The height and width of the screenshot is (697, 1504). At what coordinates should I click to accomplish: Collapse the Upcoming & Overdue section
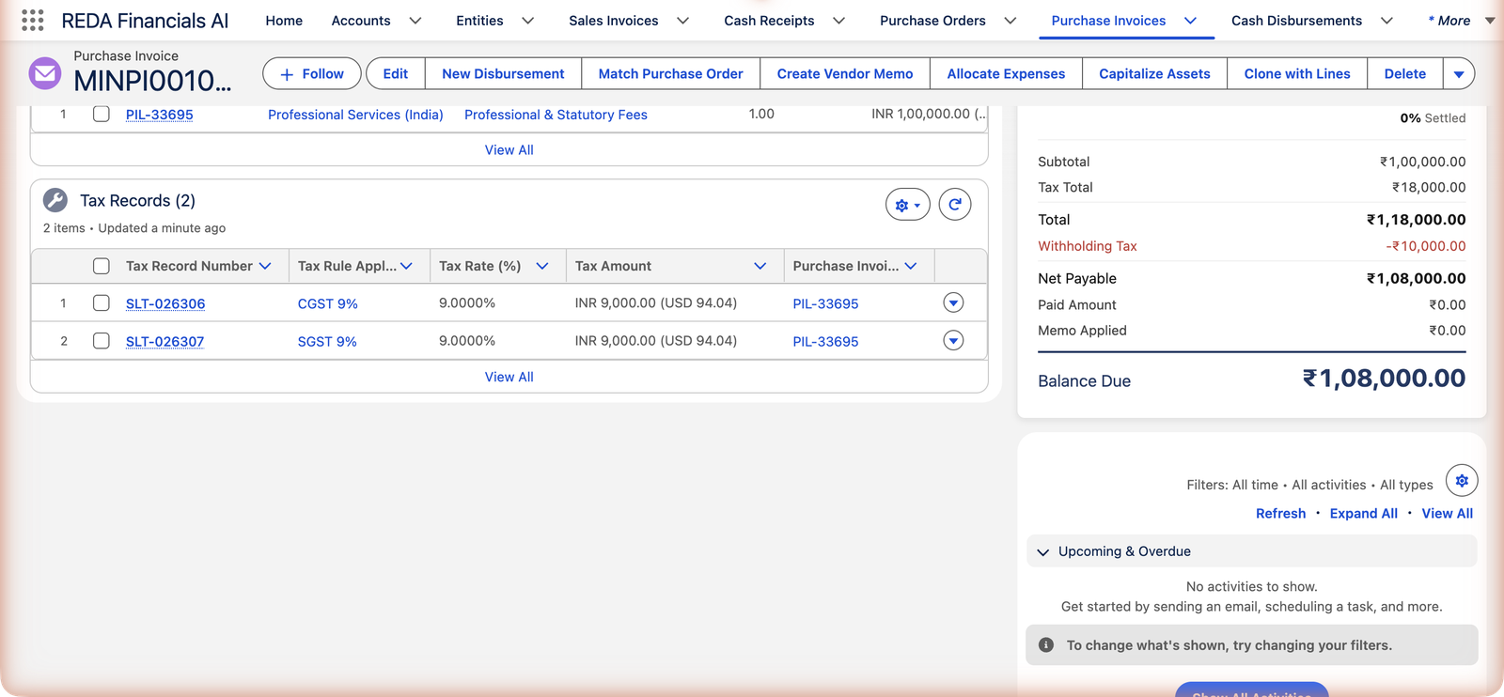tap(1042, 551)
